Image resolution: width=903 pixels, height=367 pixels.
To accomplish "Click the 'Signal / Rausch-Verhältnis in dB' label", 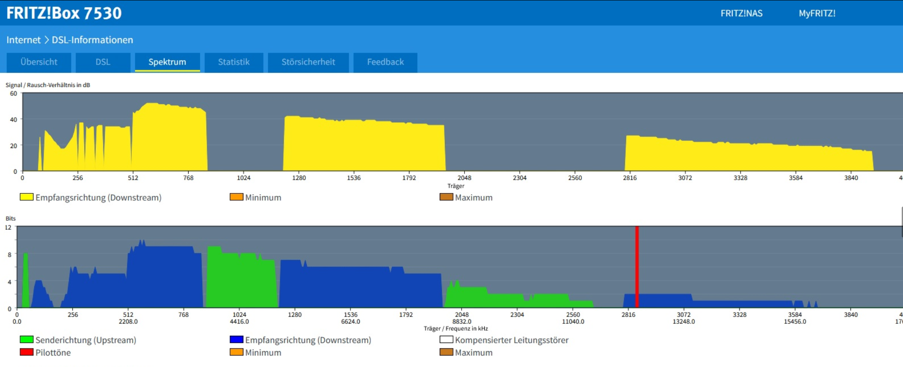I will [48, 85].
